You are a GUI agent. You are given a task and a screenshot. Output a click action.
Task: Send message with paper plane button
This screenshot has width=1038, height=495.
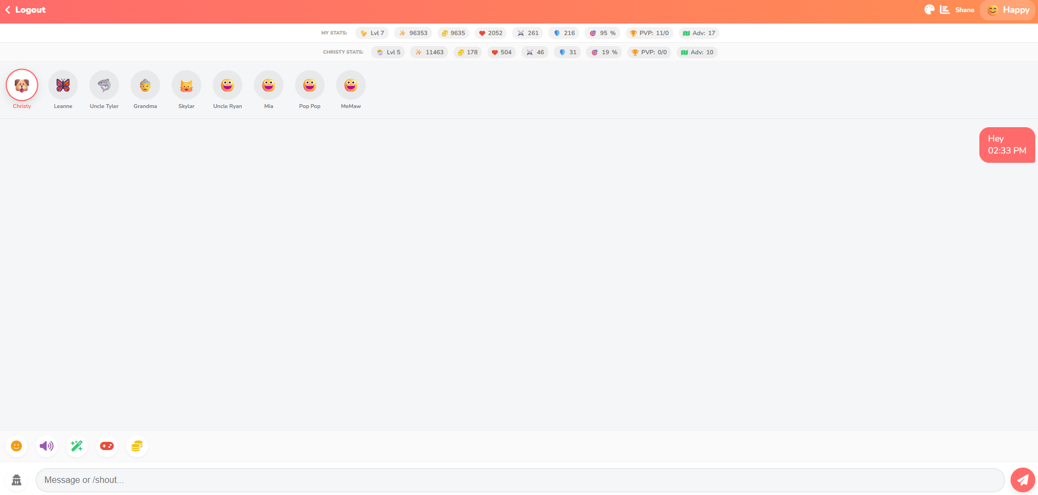1023,480
